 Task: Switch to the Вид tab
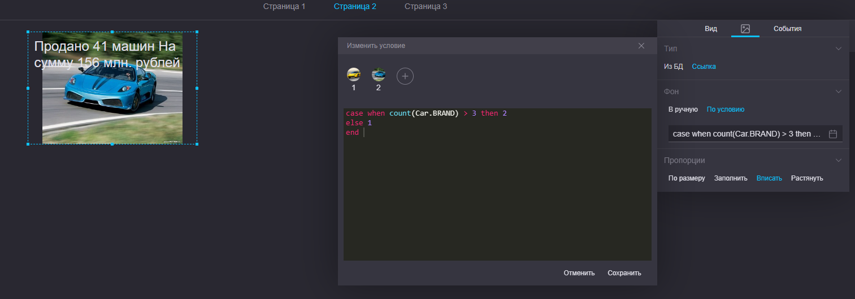pos(711,29)
